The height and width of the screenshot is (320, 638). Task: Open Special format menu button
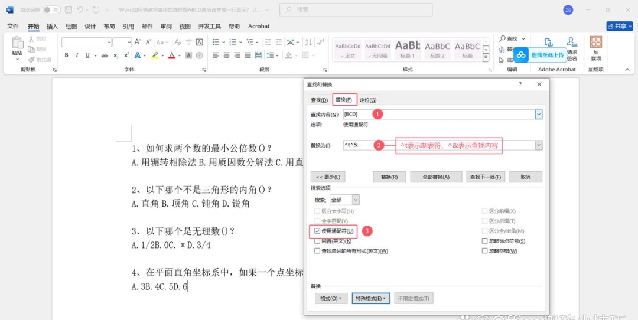click(x=370, y=298)
